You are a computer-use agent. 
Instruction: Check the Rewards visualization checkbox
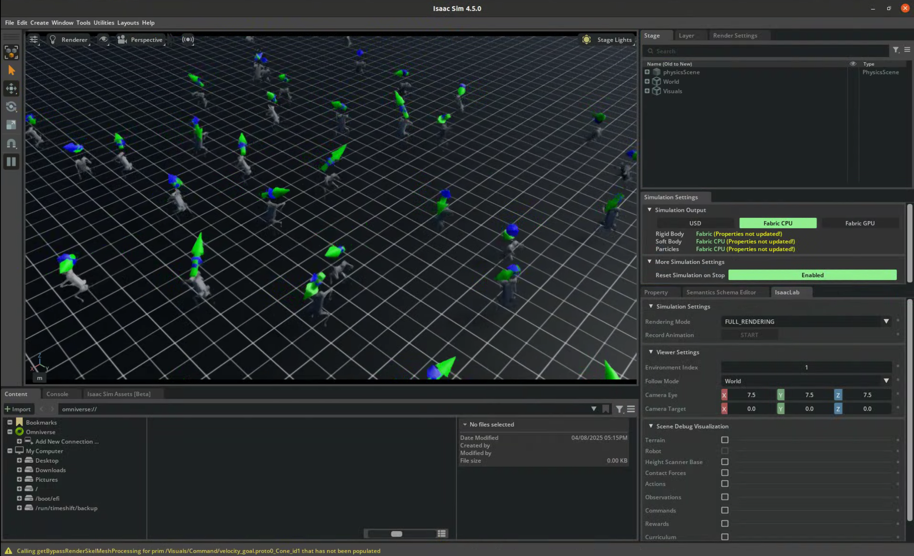724,524
